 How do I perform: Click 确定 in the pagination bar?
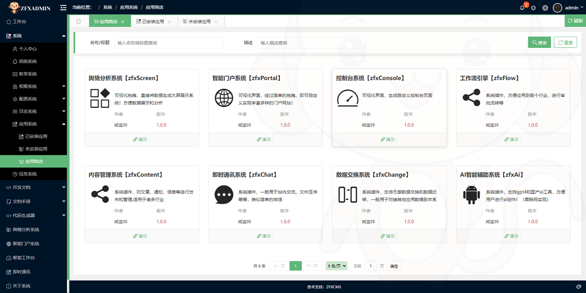pos(394,266)
